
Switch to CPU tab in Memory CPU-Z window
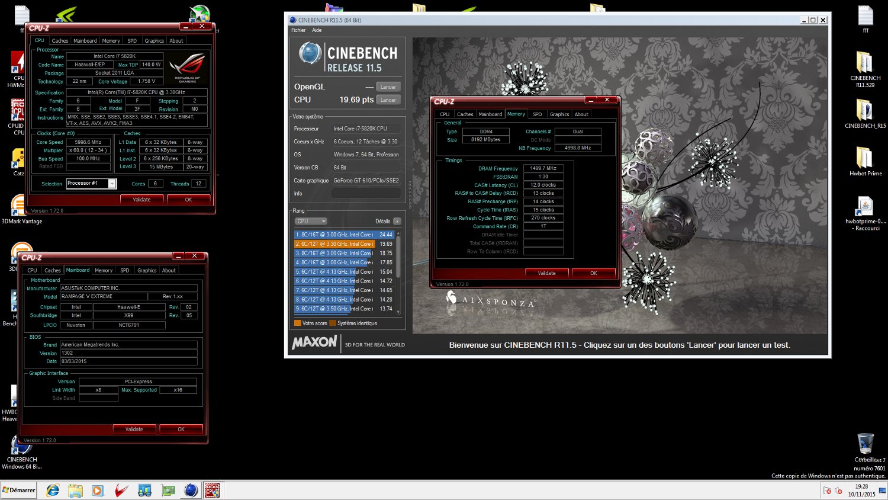click(x=445, y=114)
